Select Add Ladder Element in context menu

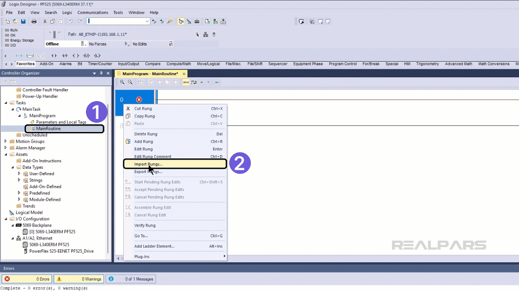click(175, 247)
